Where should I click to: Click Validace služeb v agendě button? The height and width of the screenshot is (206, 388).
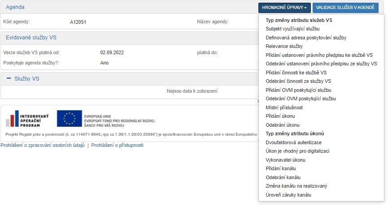tap(345, 8)
